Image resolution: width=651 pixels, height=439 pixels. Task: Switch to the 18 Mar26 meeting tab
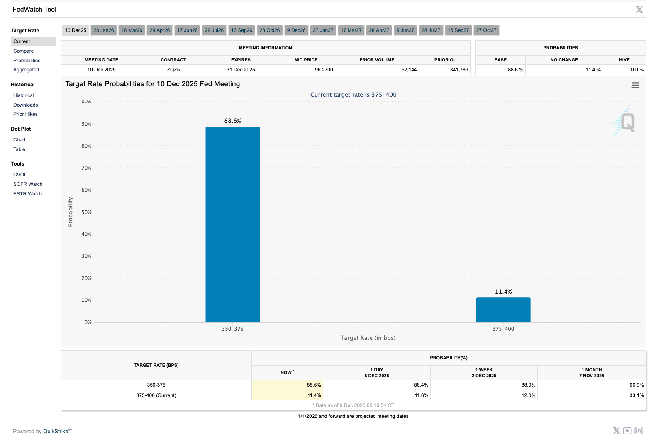coord(132,30)
